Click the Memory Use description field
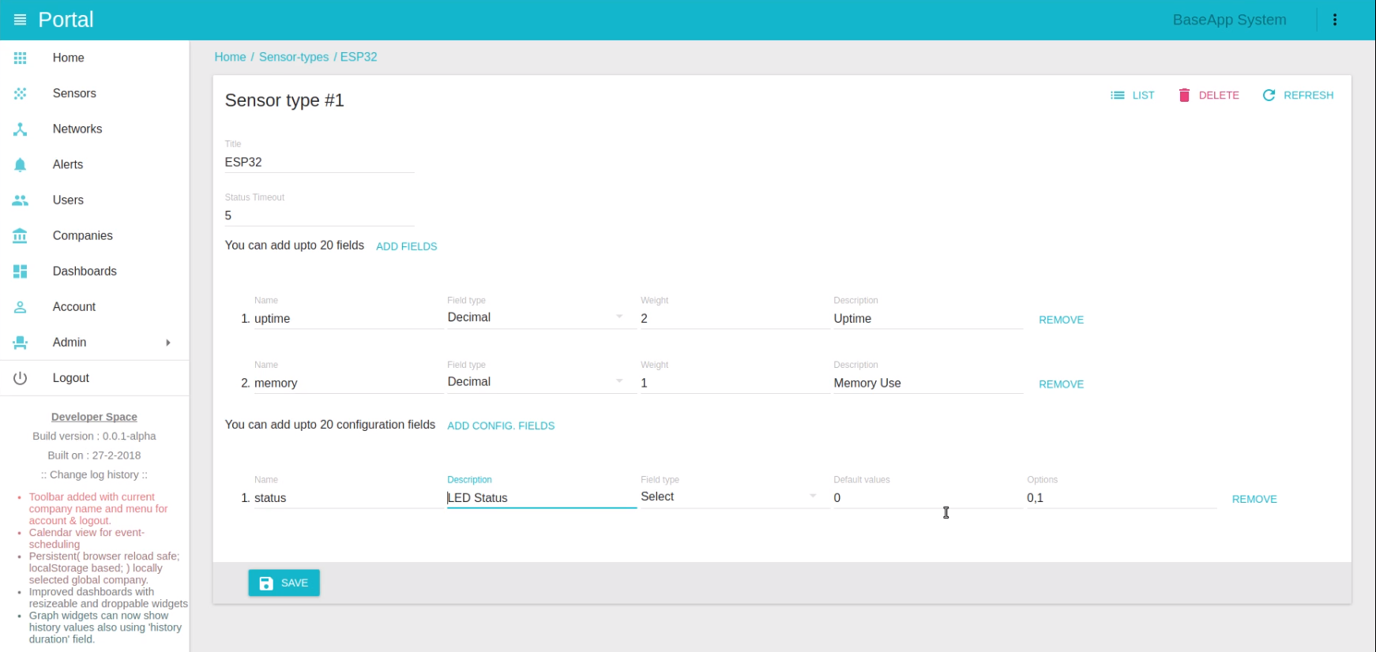Image resolution: width=1376 pixels, height=652 pixels. tap(928, 384)
